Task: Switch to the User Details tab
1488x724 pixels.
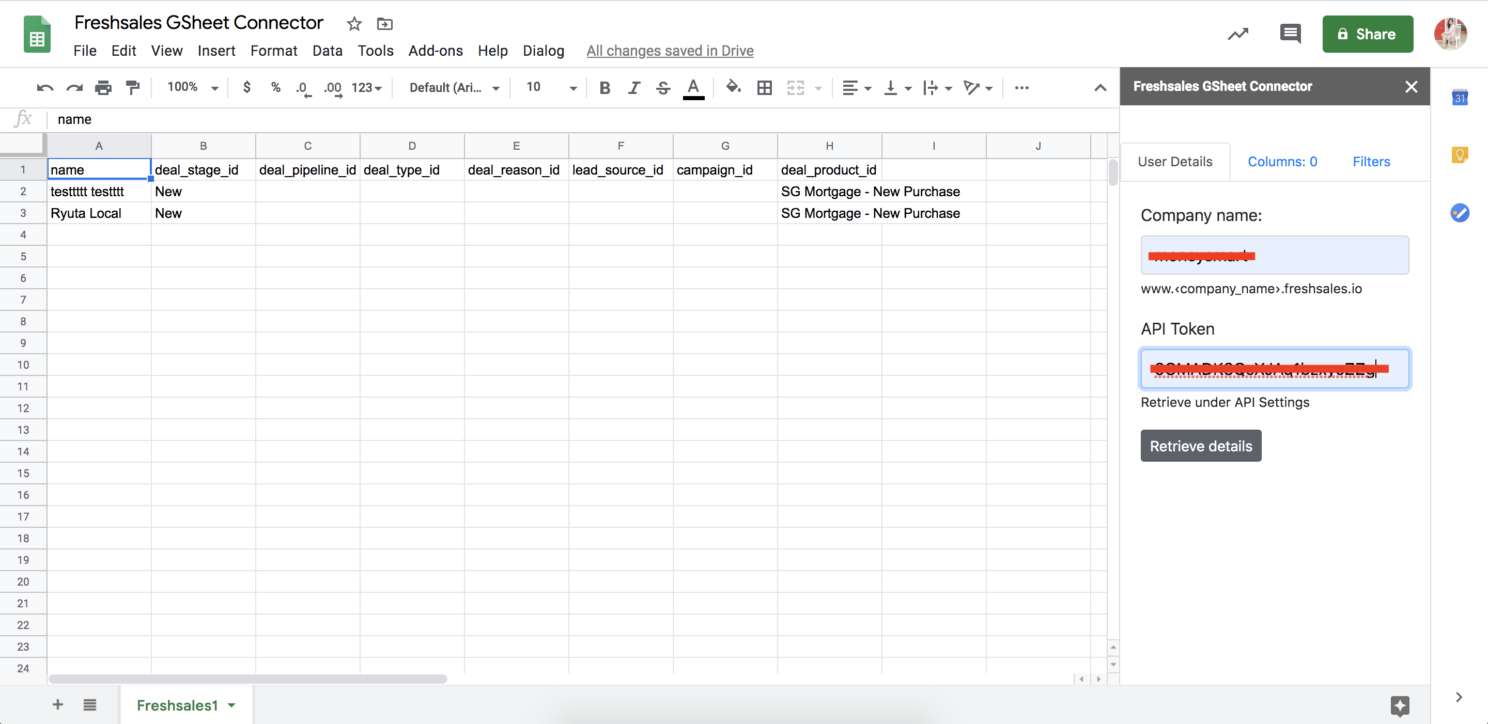Action: 1175,162
